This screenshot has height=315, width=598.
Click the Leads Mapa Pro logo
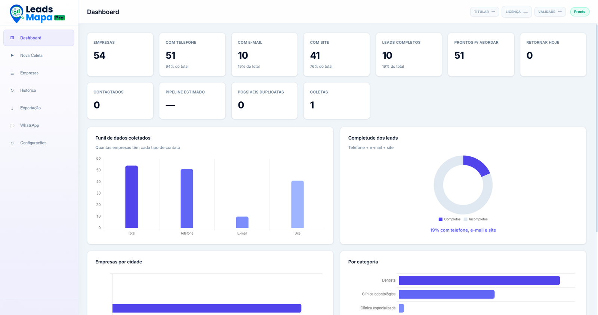click(37, 13)
